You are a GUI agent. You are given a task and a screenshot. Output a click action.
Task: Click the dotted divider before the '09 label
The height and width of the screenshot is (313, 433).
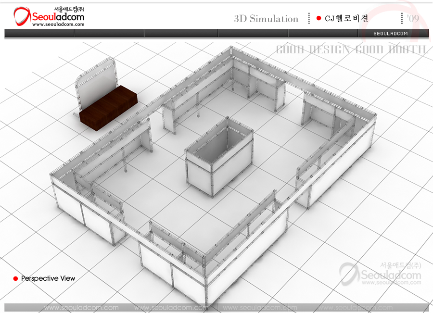(402, 18)
